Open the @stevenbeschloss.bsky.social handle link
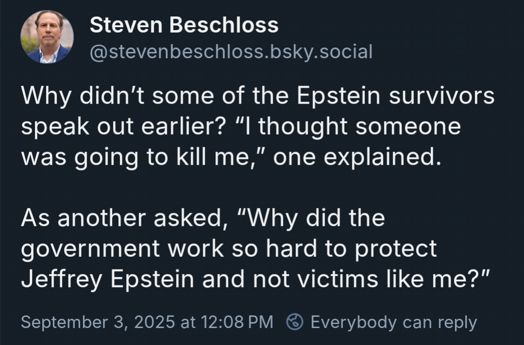Viewport: 524px width, 345px height. click(x=231, y=52)
